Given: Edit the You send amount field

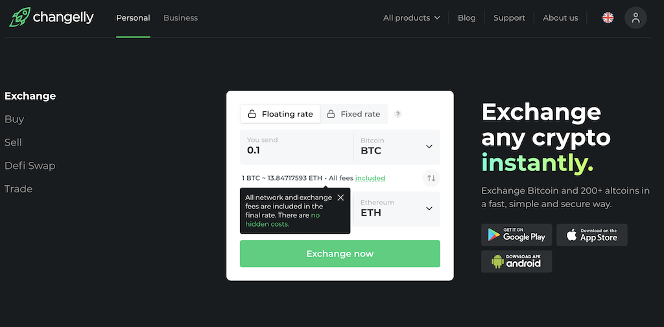Looking at the screenshot, I should 296,147.
